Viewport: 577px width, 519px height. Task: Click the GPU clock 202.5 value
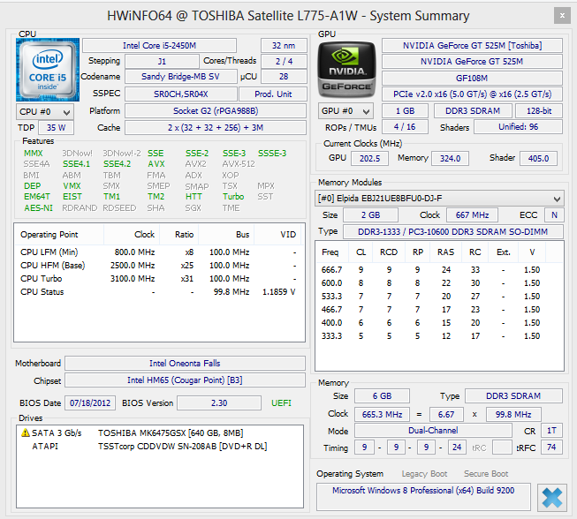pos(369,158)
